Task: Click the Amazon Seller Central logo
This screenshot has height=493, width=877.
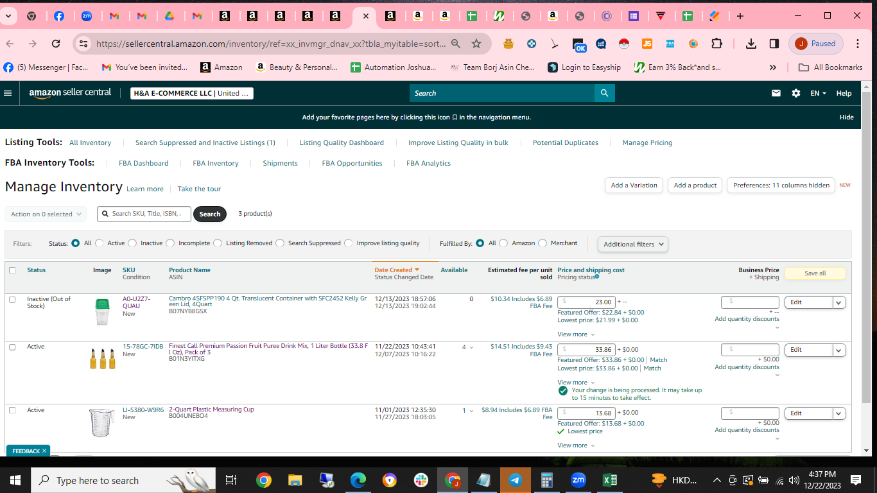Action: click(70, 93)
